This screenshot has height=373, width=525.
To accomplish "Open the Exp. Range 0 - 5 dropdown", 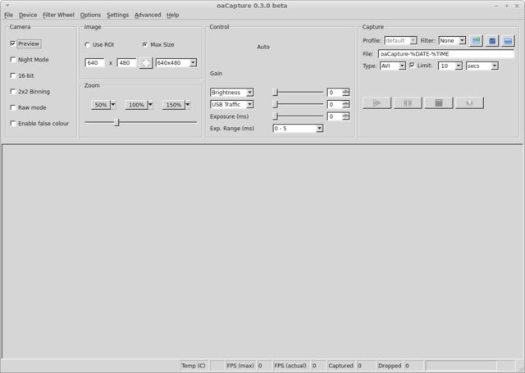I will point(298,129).
